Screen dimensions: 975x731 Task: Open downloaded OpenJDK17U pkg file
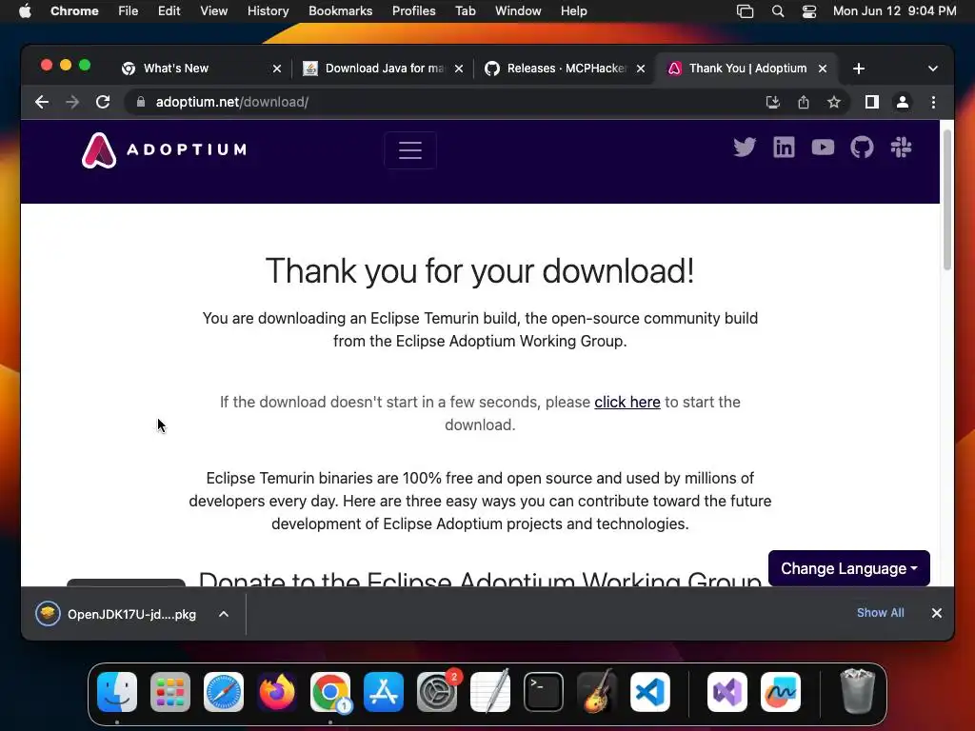click(117, 614)
